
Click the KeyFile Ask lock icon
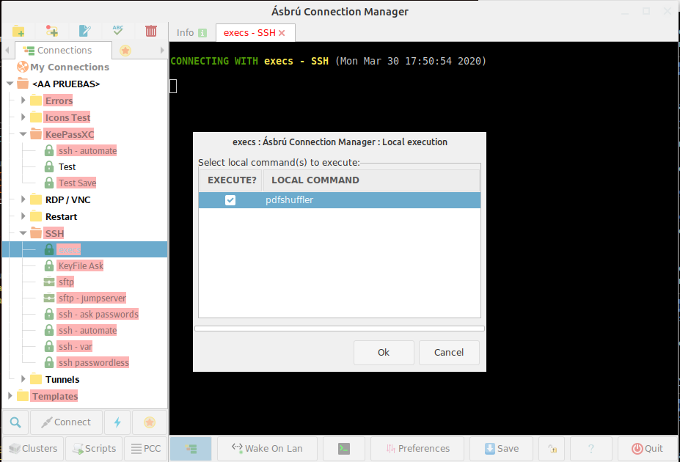click(x=49, y=265)
